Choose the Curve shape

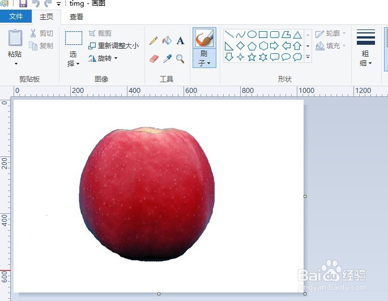pyautogui.click(x=240, y=34)
